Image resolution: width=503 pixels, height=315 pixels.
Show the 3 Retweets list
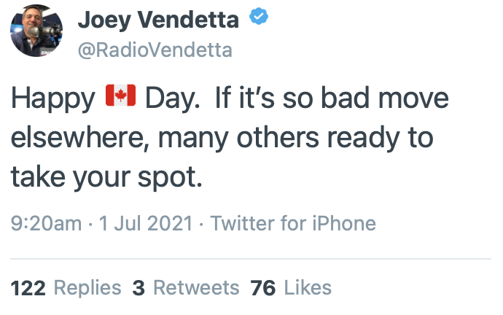[186, 287]
